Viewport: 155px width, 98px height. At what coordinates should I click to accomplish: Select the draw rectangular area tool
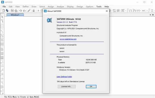pos(2,54)
